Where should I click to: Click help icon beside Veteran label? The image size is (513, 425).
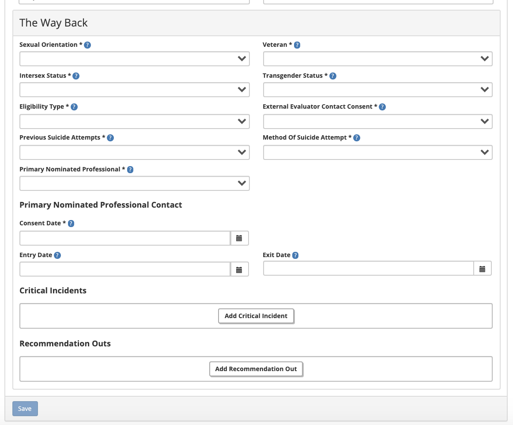pos(297,45)
